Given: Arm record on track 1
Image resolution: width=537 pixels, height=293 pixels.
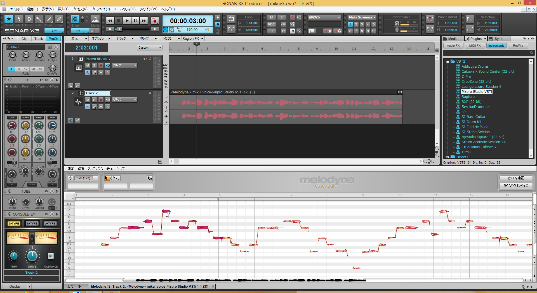Looking at the screenshot, I should click(x=101, y=65).
